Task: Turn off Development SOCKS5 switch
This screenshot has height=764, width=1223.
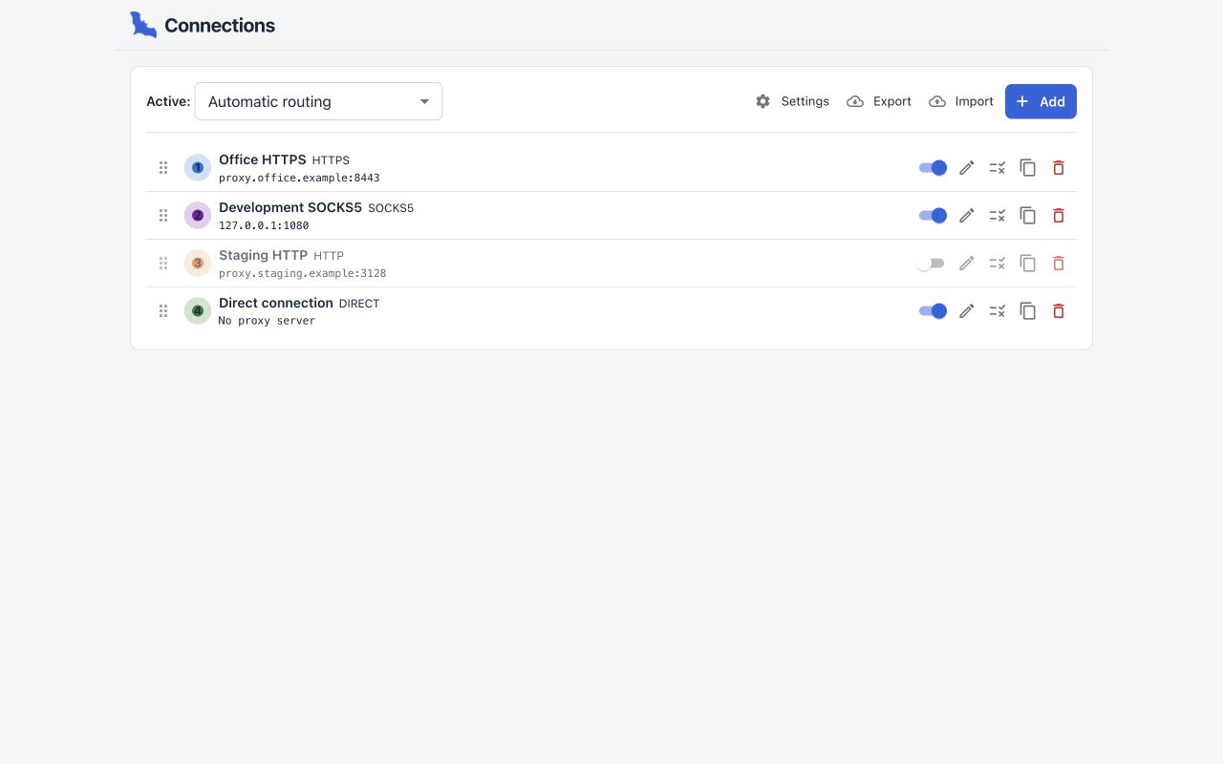Action: pyautogui.click(x=933, y=216)
